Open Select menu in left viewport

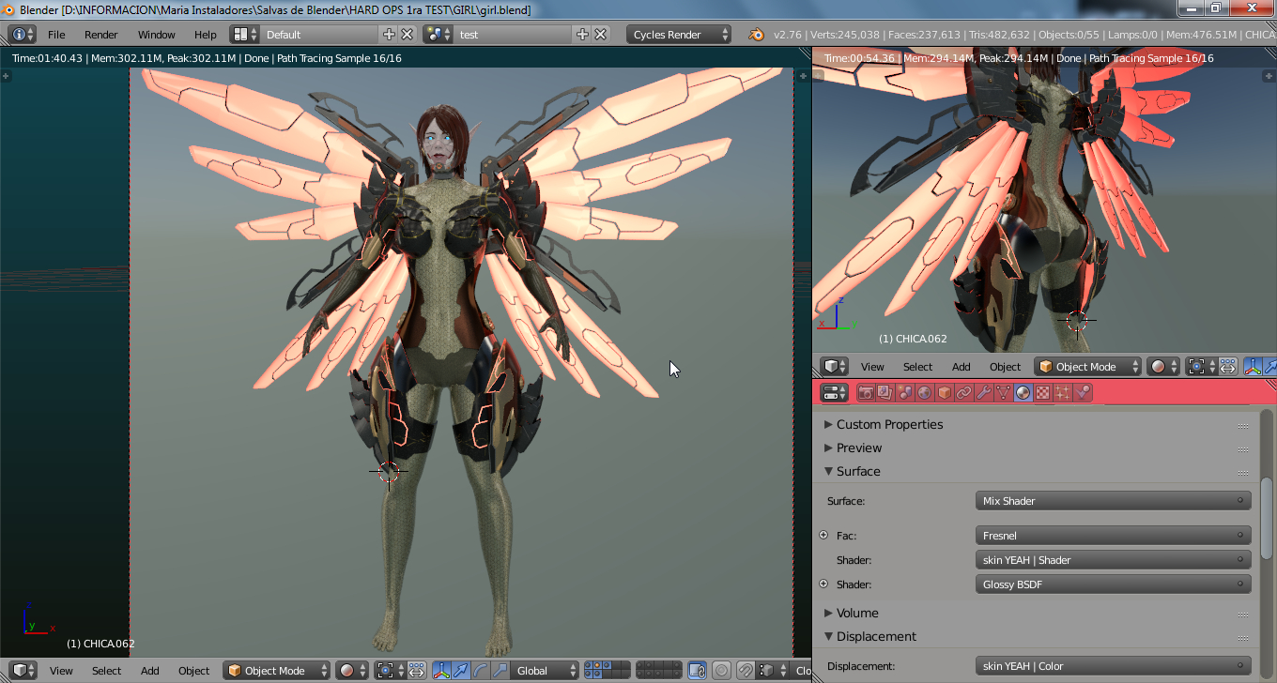coord(106,671)
